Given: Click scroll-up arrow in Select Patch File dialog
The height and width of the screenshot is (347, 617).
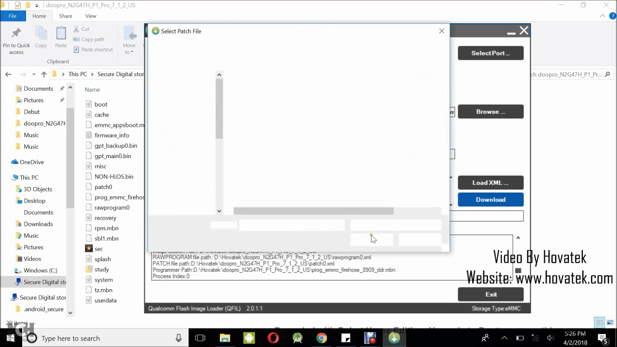Looking at the screenshot, I should click(219, 75).
